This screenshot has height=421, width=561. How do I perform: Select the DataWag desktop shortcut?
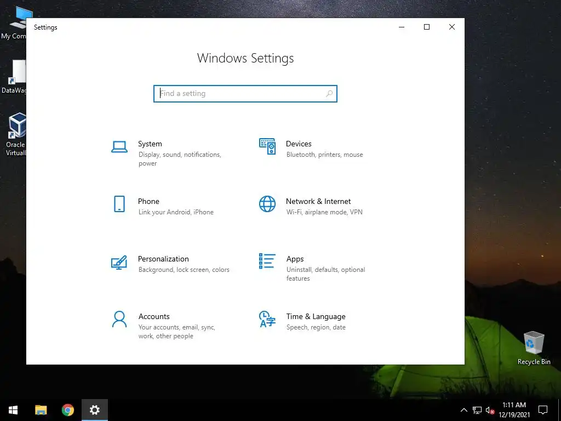pyautogui.click(x=14, y=77)
